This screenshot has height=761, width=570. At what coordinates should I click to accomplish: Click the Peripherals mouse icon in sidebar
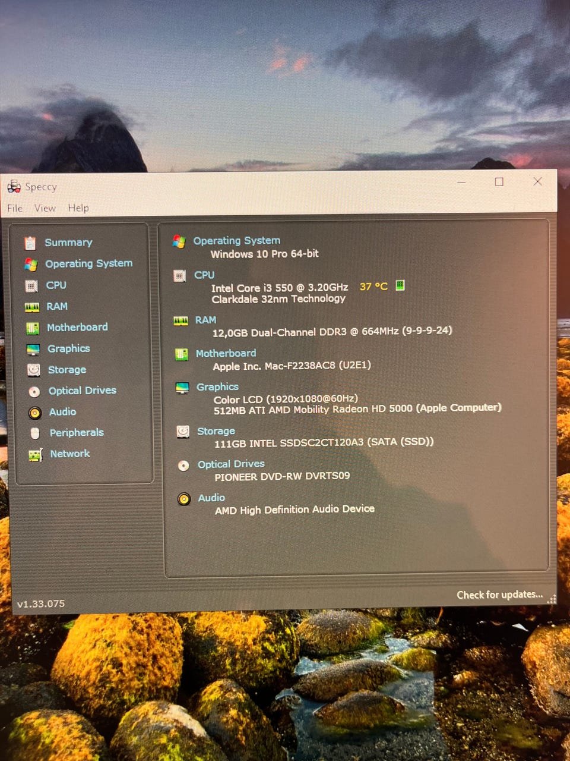coord(35,433)
